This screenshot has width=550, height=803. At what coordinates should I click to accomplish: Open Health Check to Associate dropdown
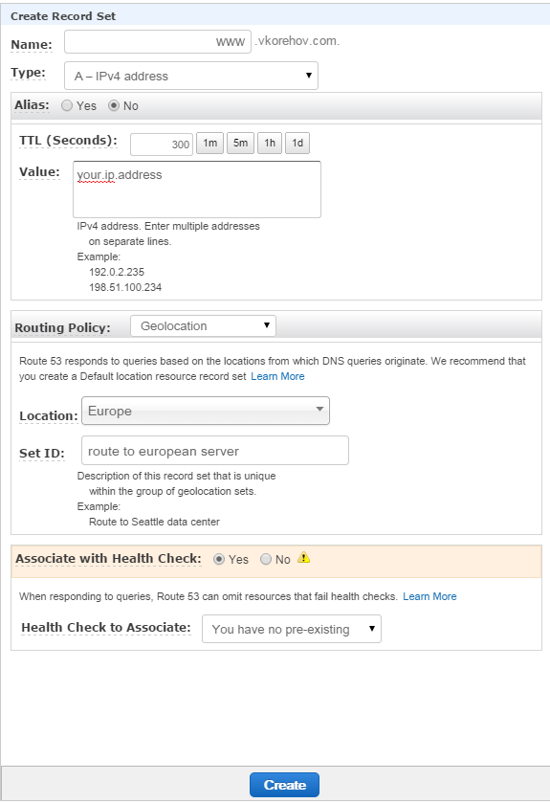(x=292, y=629)
